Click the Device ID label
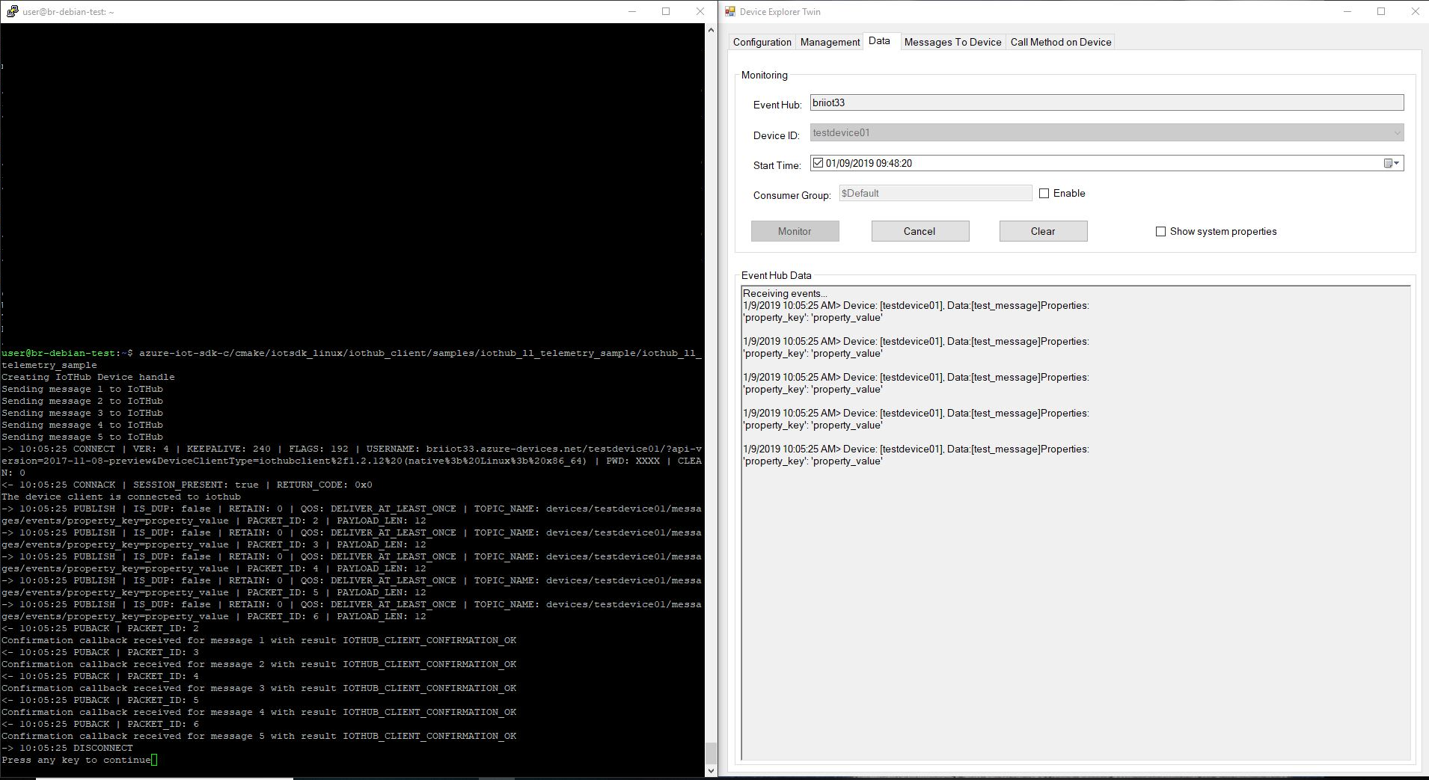The height and width of the screenshot is (780, 1429). click(x=777, y=135)
